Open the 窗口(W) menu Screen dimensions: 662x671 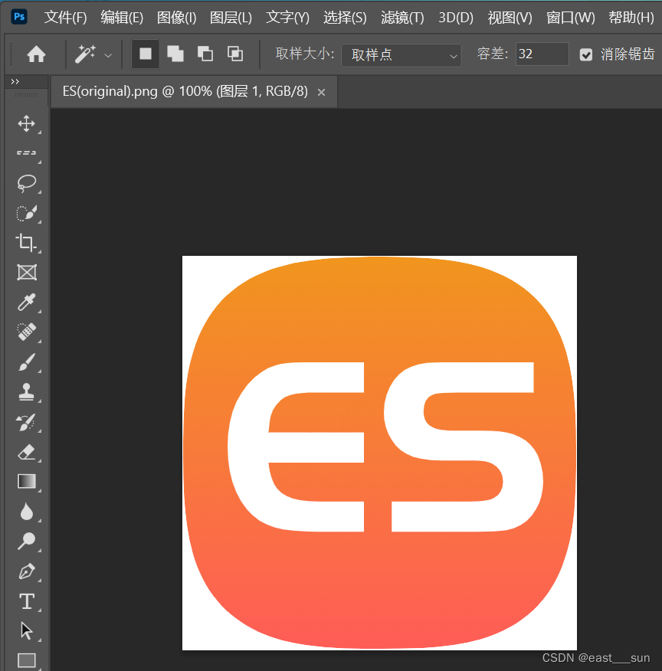570,18
